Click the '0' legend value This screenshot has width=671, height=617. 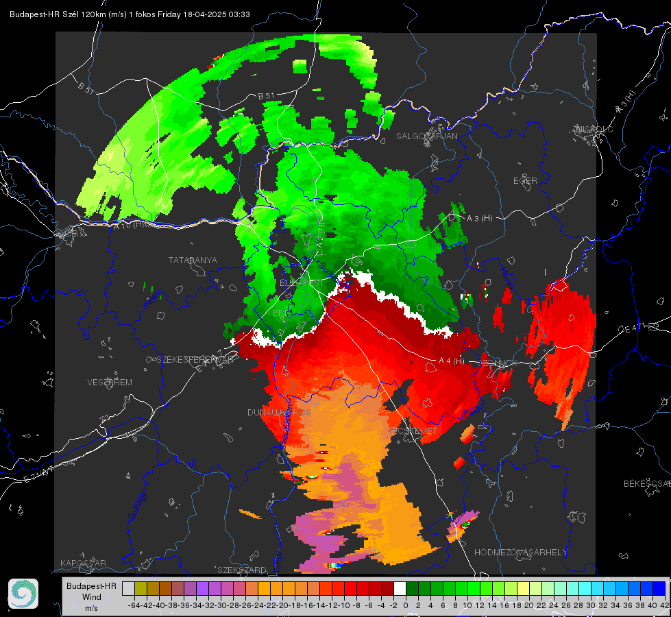[x=406, y=605]
